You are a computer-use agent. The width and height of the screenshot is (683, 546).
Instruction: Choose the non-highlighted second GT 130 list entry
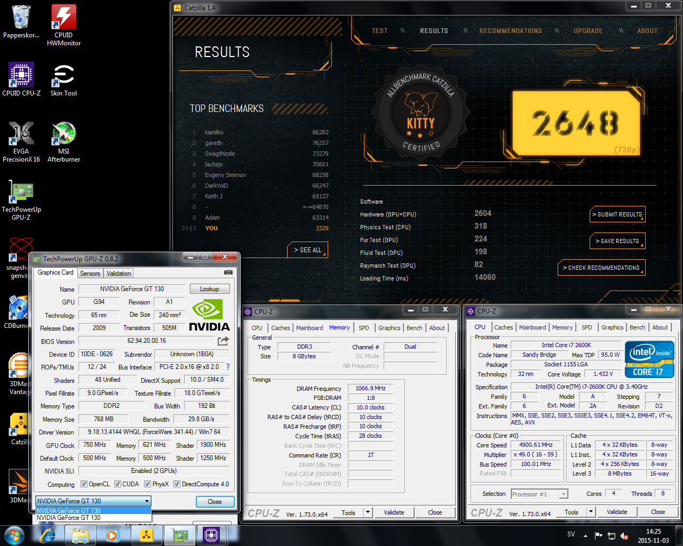[x=93, y=518]
